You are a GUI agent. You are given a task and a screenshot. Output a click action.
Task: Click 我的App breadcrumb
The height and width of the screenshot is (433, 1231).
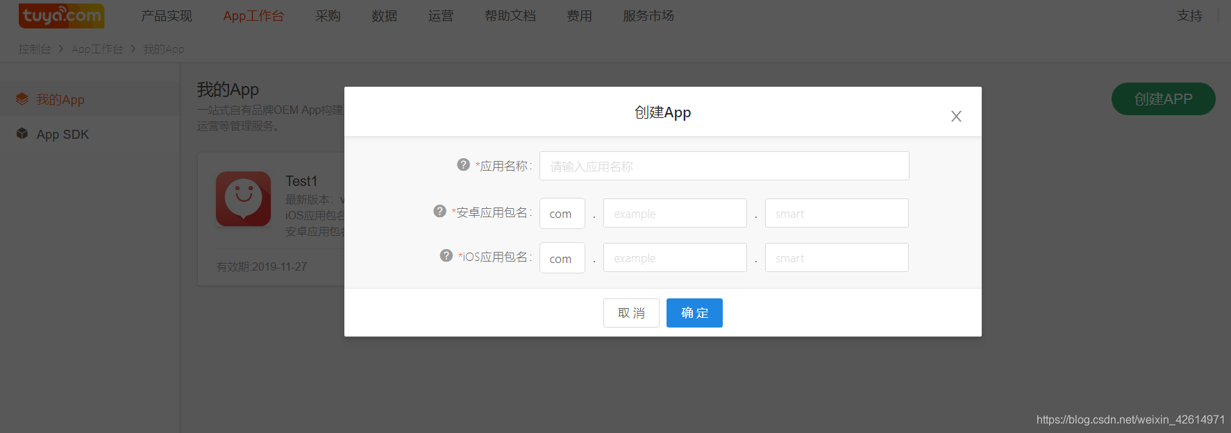(164, 49)
